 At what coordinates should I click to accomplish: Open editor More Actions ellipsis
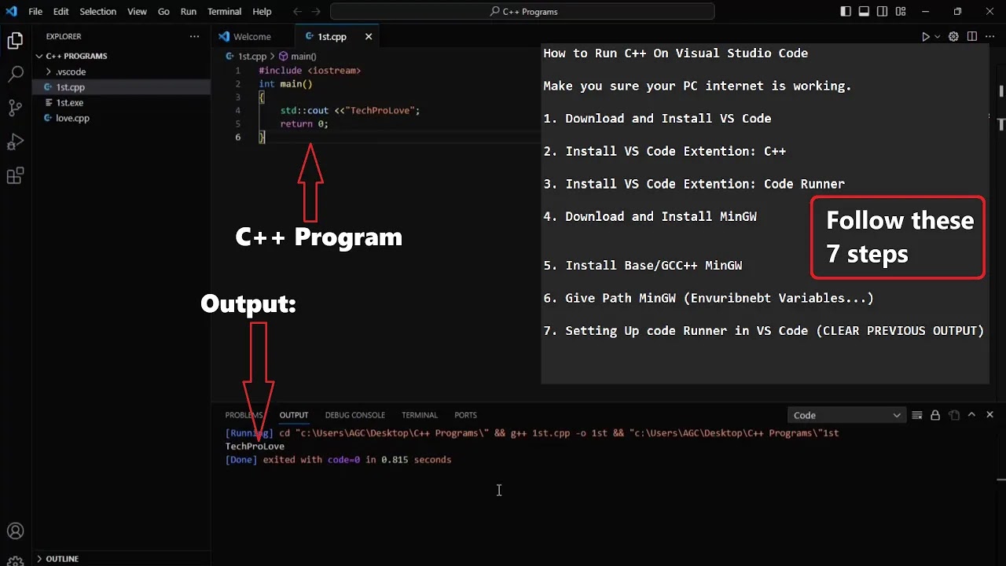click(990, 37)
